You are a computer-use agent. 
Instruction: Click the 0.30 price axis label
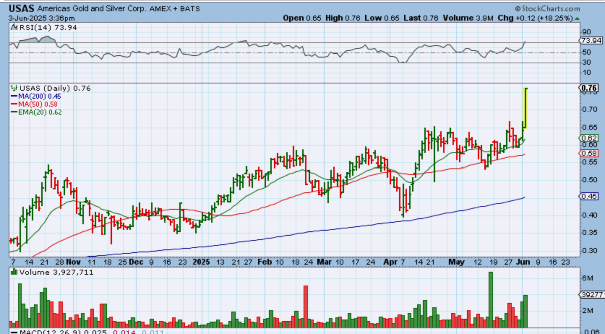589,250
